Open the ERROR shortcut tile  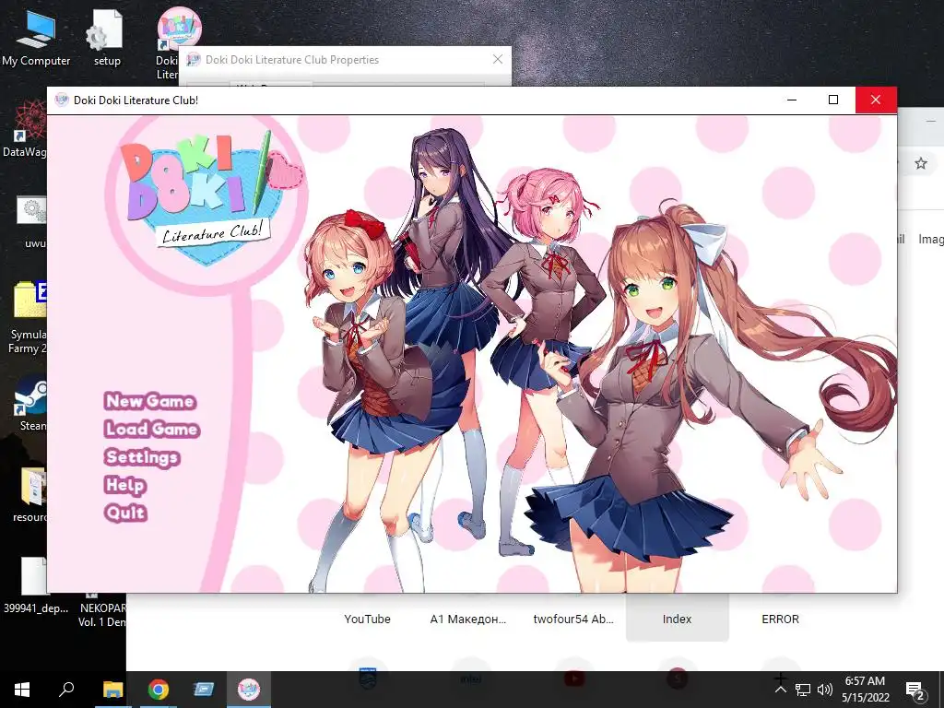780,619
